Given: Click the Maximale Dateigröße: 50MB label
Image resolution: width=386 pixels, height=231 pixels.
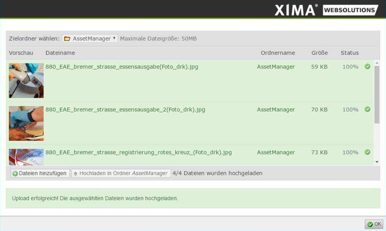Looking at the screenshot, I should 158,38.
